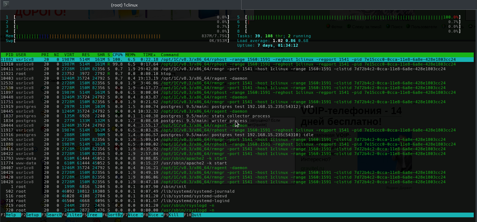The height and width of the screenshot is (222, 477).
Task: Select writer process row PID 1834
Action: click(x=237, y=121)
